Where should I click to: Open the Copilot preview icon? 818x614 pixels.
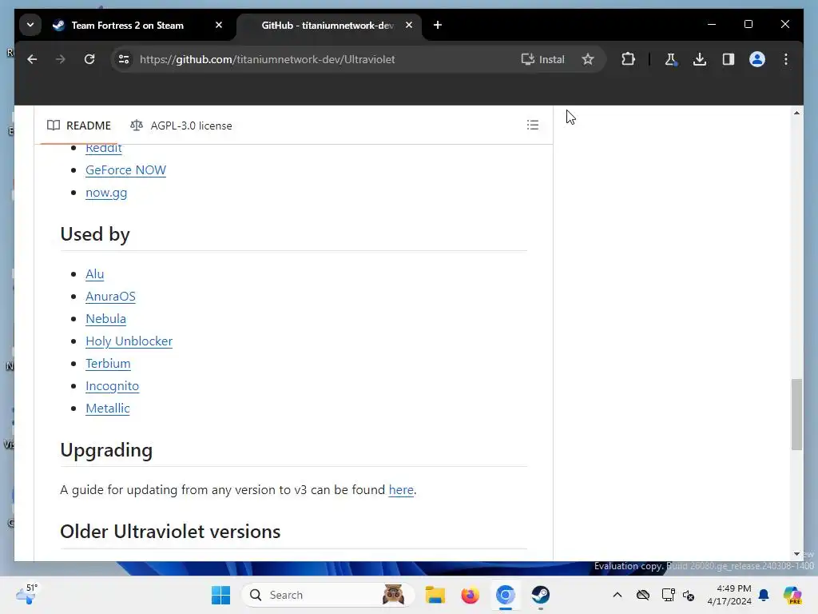(x=792, y=595)
